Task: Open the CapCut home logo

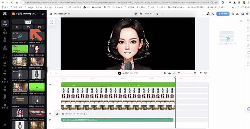Action: pyautogui.click(x=5, y=14)
